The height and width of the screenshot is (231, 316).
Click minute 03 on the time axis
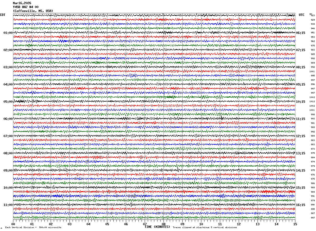[x=69, y=224]
